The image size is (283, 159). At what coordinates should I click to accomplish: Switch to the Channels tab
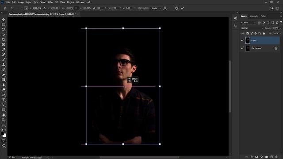click(x=253, y=16)
